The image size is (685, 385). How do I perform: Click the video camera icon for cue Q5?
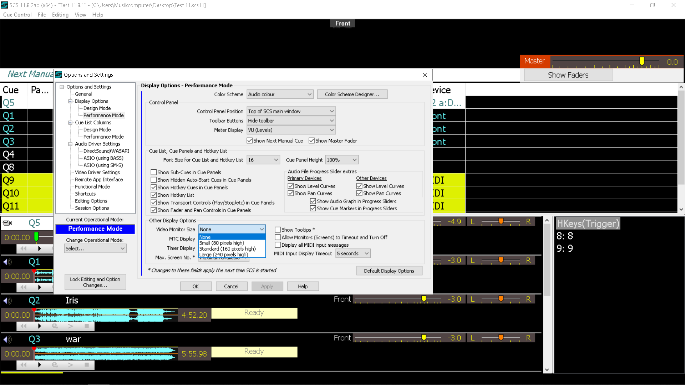7,223
